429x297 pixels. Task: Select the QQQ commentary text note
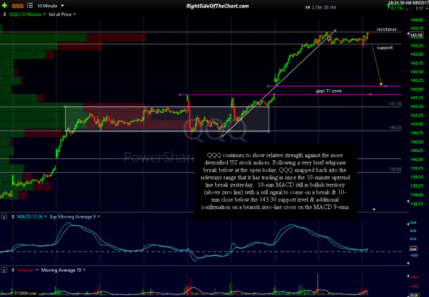(x=275, y=181)
